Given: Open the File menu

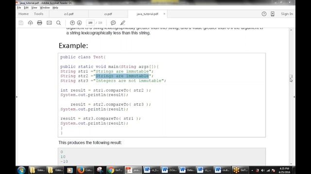Looking at the screenshot, I should [x=19, y=8].
